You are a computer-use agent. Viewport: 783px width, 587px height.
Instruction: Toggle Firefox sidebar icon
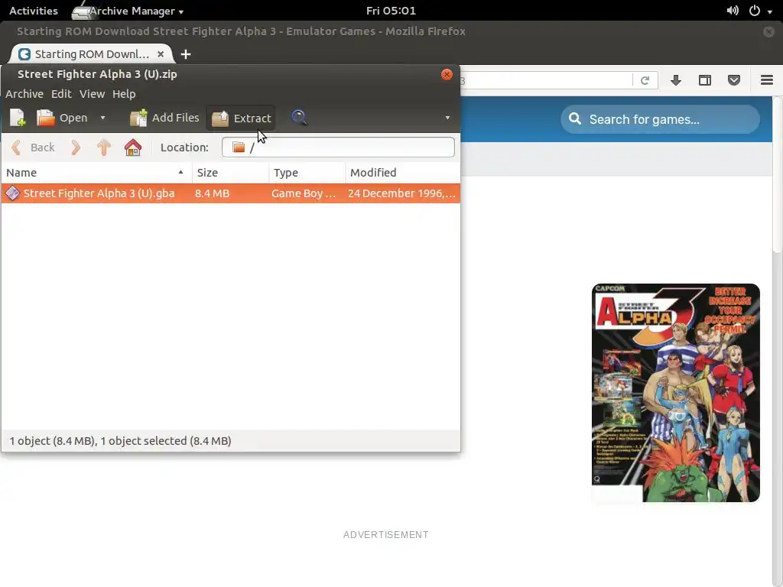tap(704, 80)
